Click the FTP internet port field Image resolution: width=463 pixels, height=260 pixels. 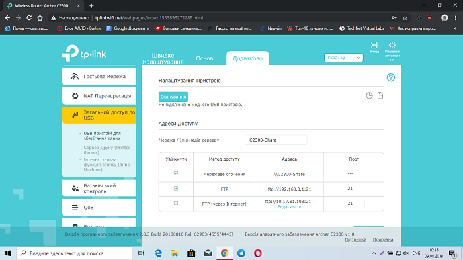pos(353,203)
